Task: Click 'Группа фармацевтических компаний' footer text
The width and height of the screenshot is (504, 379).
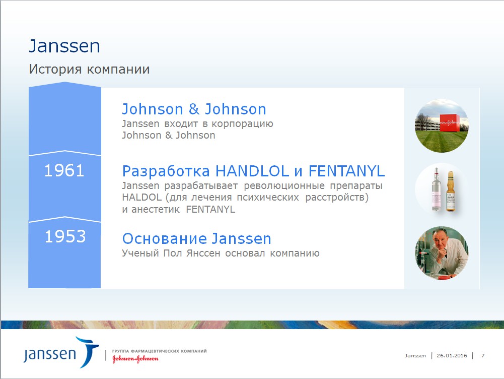Action: pos(160,351)
